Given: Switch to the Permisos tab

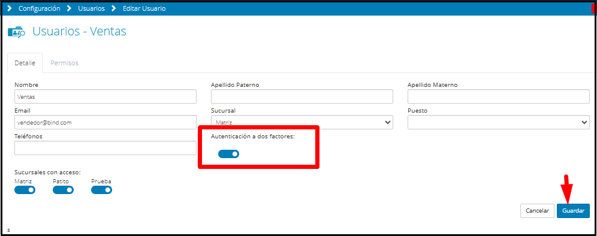Looking at the screenshot, I should [64, 63].
